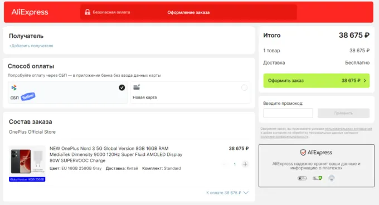Click 'Оформление заказа' header step

(188, 12)
